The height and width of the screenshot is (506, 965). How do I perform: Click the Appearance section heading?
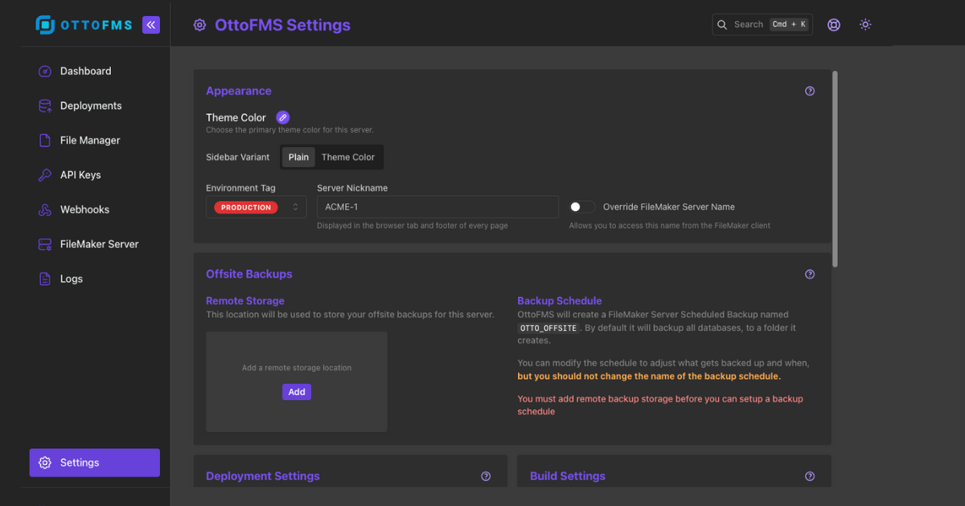coord(239,91)
